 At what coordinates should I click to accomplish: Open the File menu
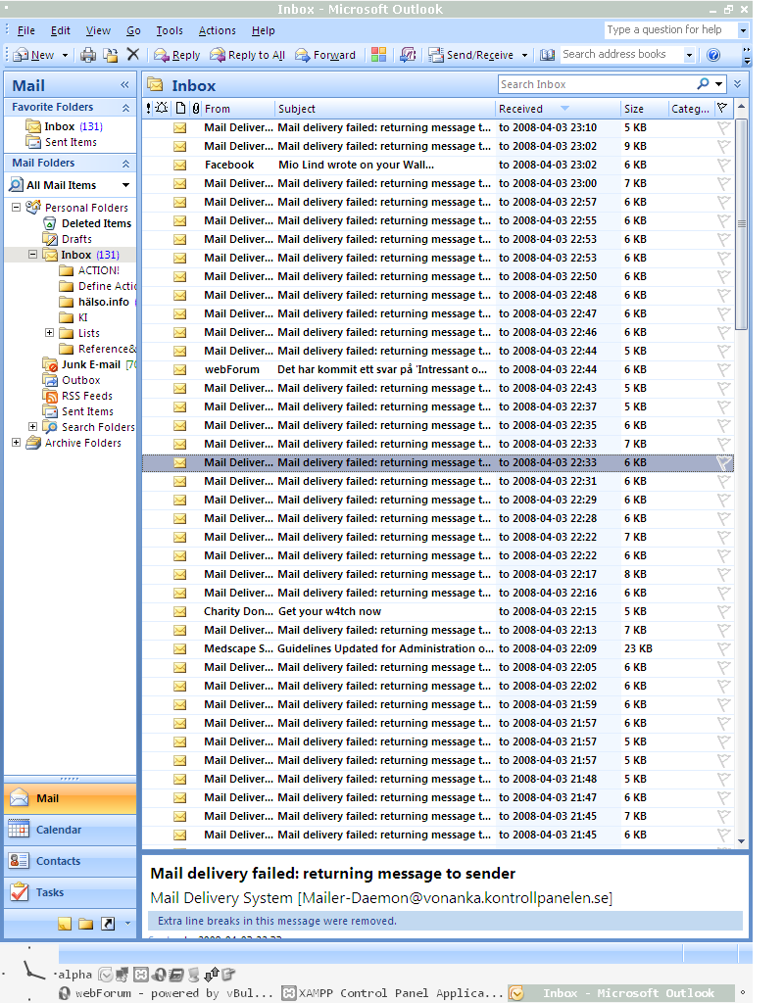26,30
